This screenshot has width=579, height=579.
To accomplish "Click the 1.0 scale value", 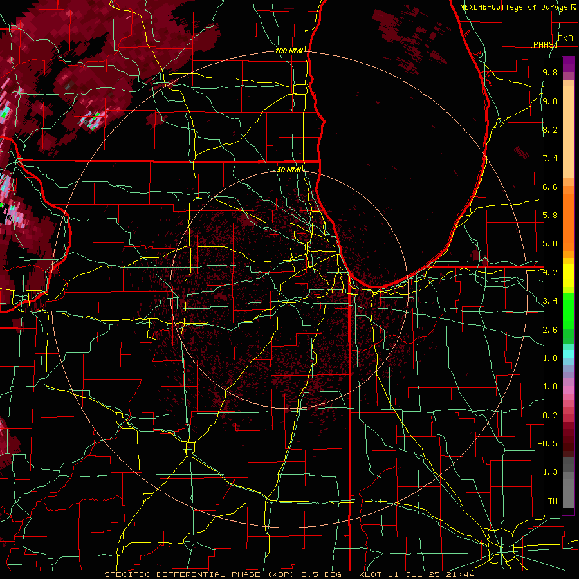I will pos(550,387).
